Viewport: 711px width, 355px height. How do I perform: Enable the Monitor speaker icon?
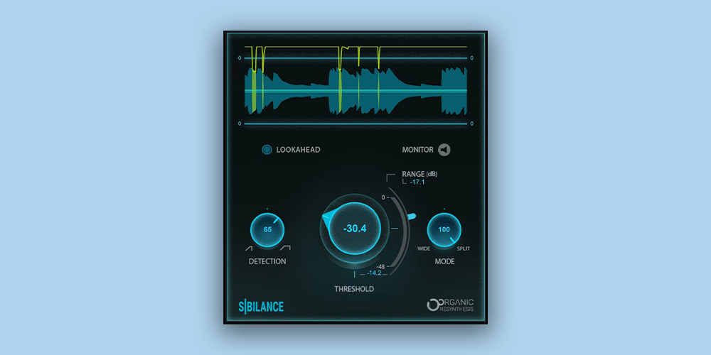(x=444, y=149)
